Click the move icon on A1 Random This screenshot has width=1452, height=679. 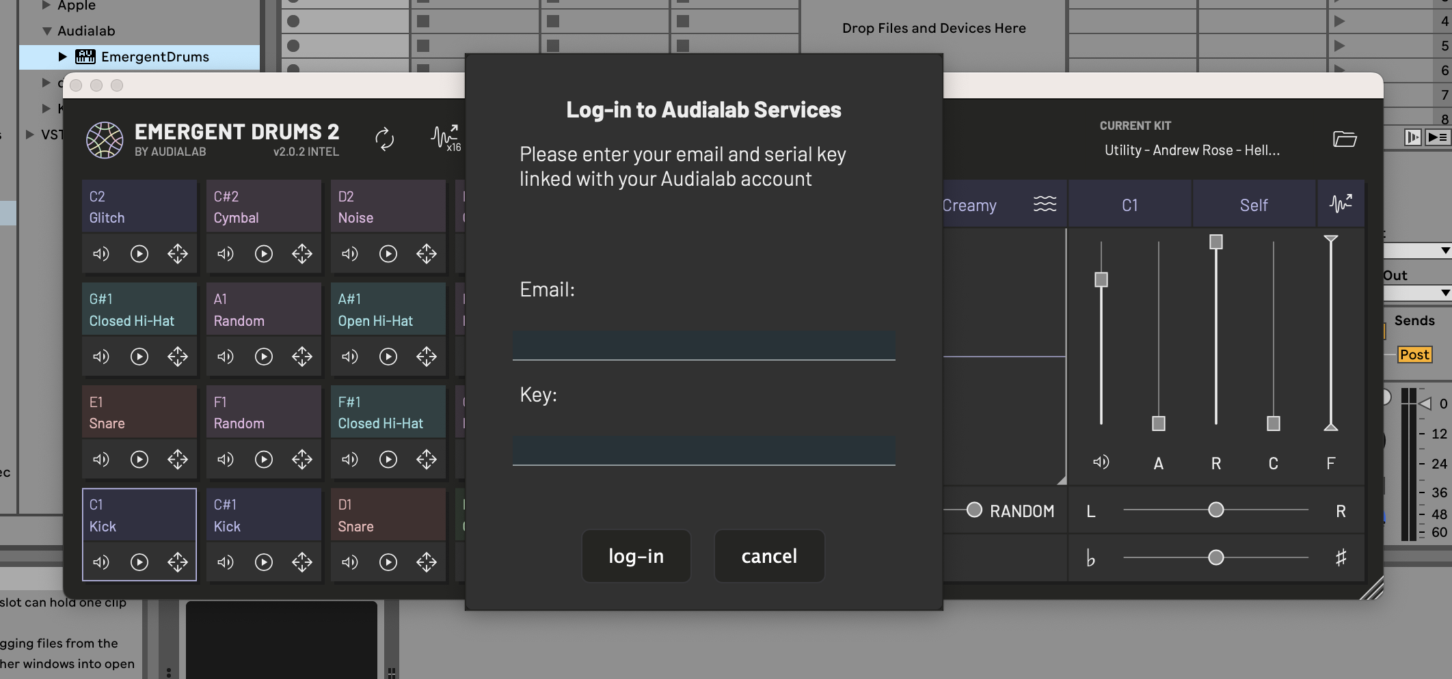coord(302,357)
